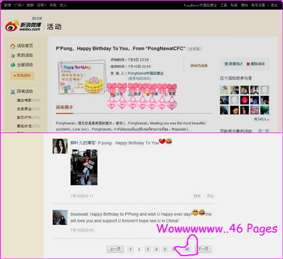Open 帐号设置 in top navigation
283x259 pixels.
[x=258, y=5]
